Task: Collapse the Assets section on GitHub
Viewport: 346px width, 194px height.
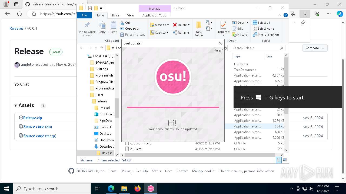Action: click(16, 105)
